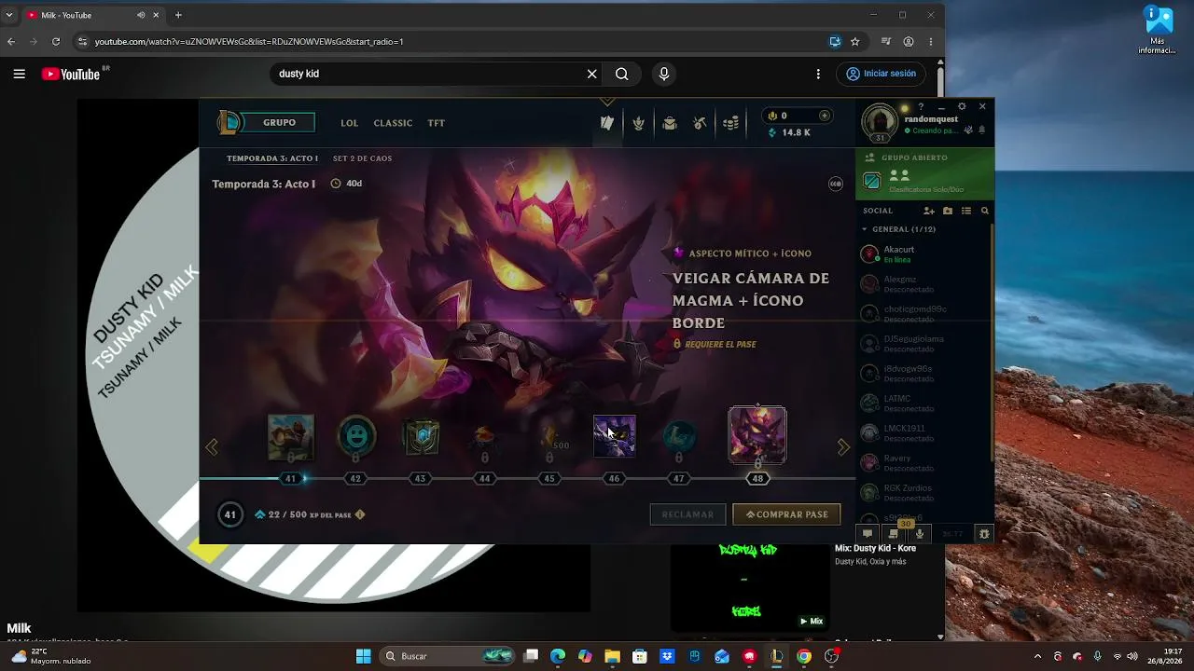
Task: Toggle the voice microphone in social footer
Action: pos(920,534)
